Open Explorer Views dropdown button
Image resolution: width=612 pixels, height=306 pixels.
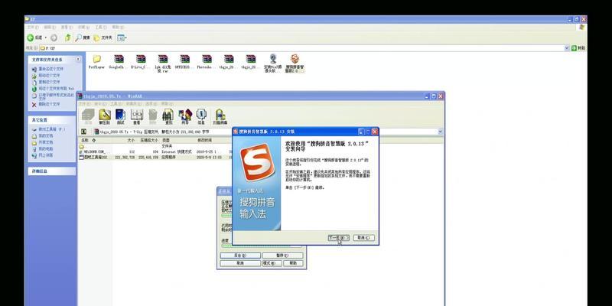[x=122, y=37]
